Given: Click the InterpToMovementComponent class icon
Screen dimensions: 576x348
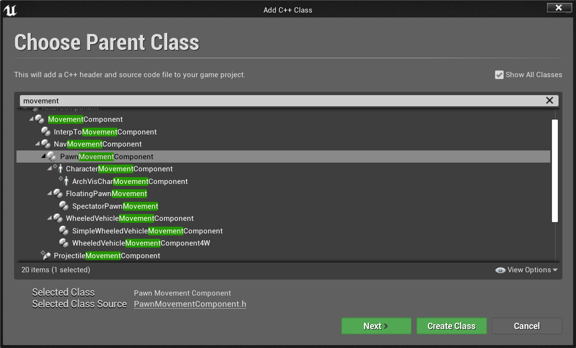Looking at the screenshot, I should coord(46,132).
